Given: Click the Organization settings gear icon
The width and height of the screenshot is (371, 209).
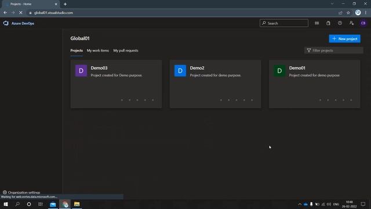Looking at the screenshot, I should coord(5,192).
